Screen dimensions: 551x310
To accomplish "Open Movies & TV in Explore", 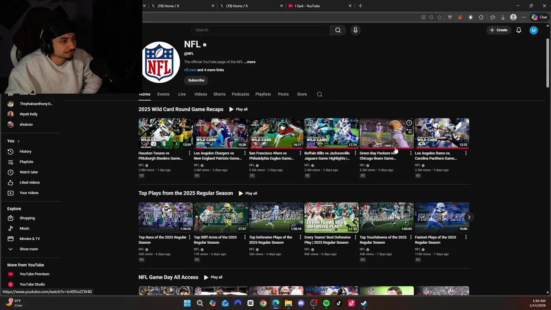I will coord(30,239).
